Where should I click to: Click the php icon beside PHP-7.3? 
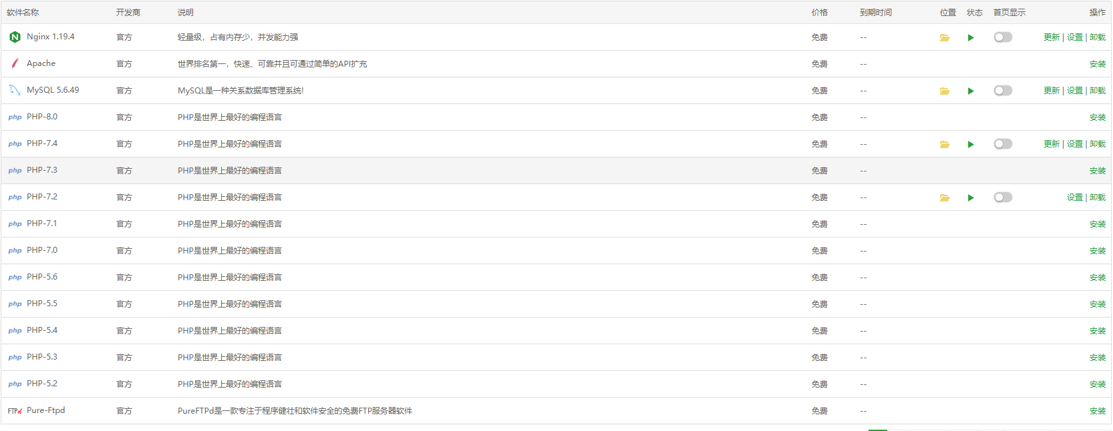click(x=15, y=171)
